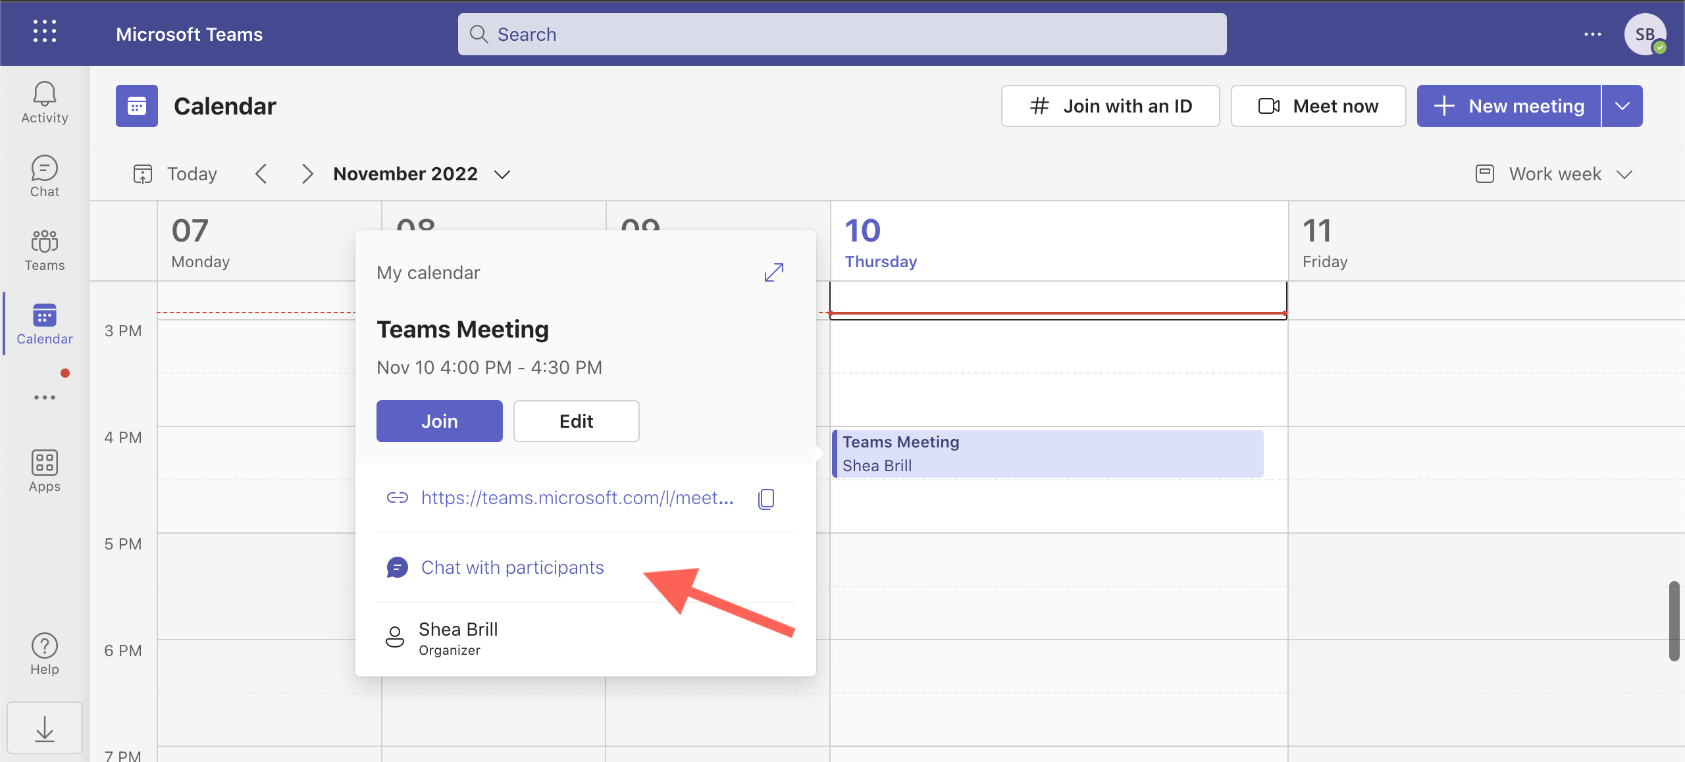Select 11 Friday day header

coord(1486,242)
